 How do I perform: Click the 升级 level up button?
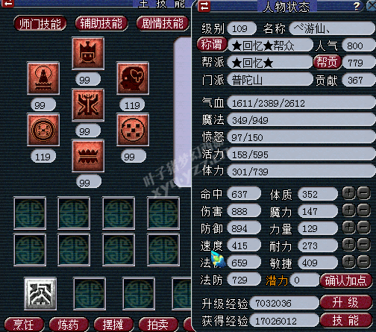pos(346,303)
